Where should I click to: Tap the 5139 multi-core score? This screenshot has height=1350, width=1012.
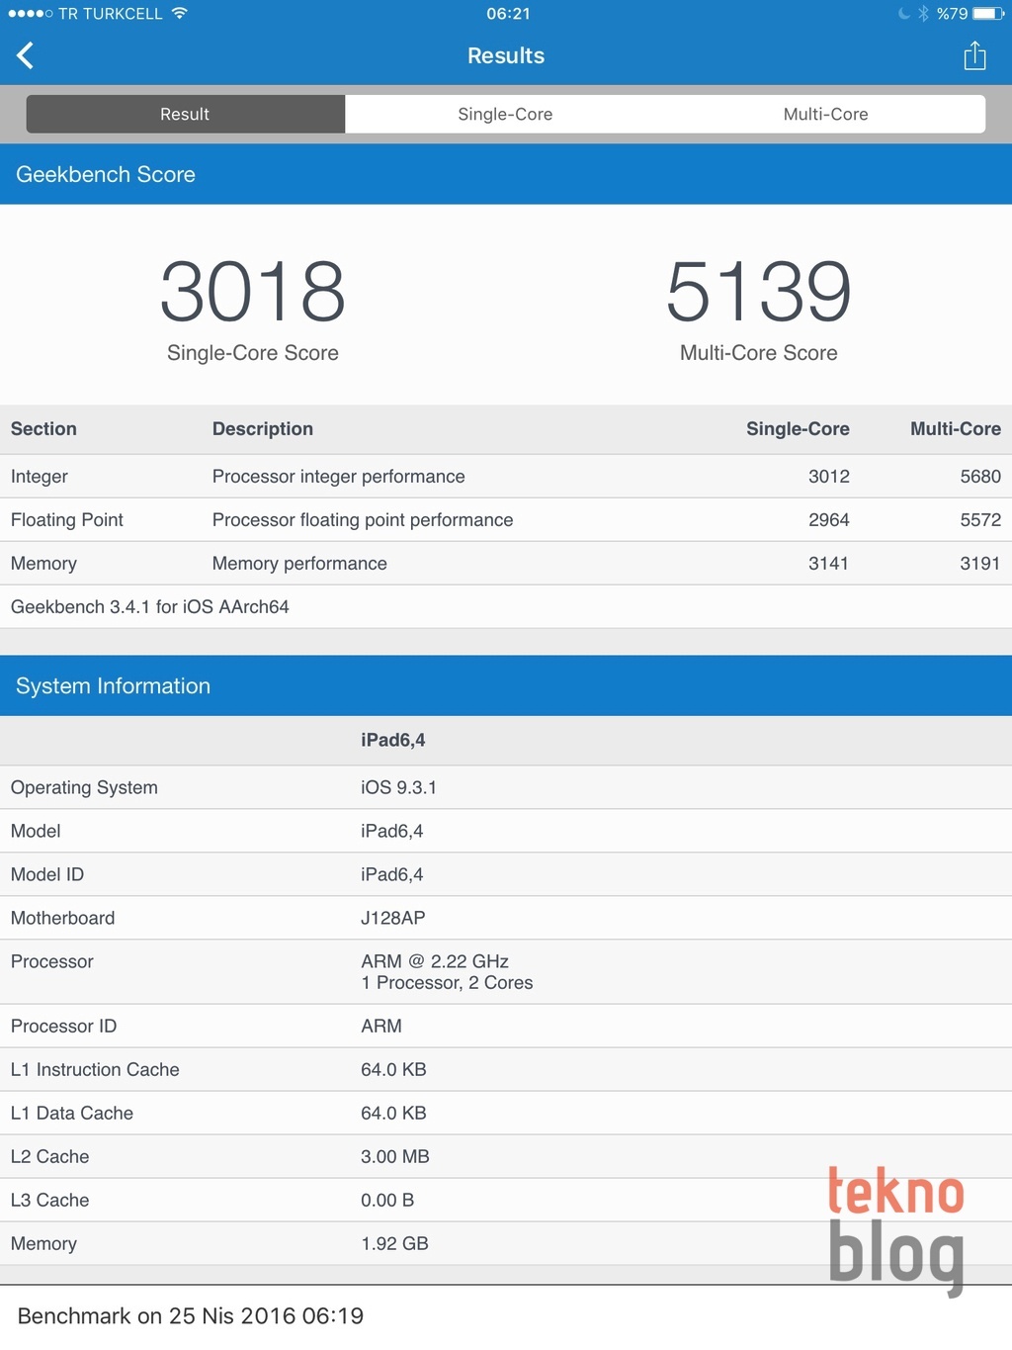pyautogui.click(x=759, y=291)
